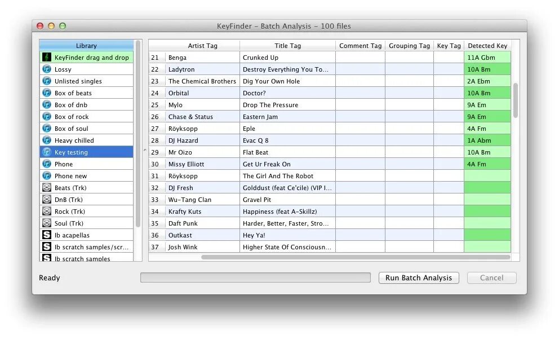Screen dimensions: 559x339
Task: Click the DnB (Trk) Traktor icon
Action: pos(47,199)
